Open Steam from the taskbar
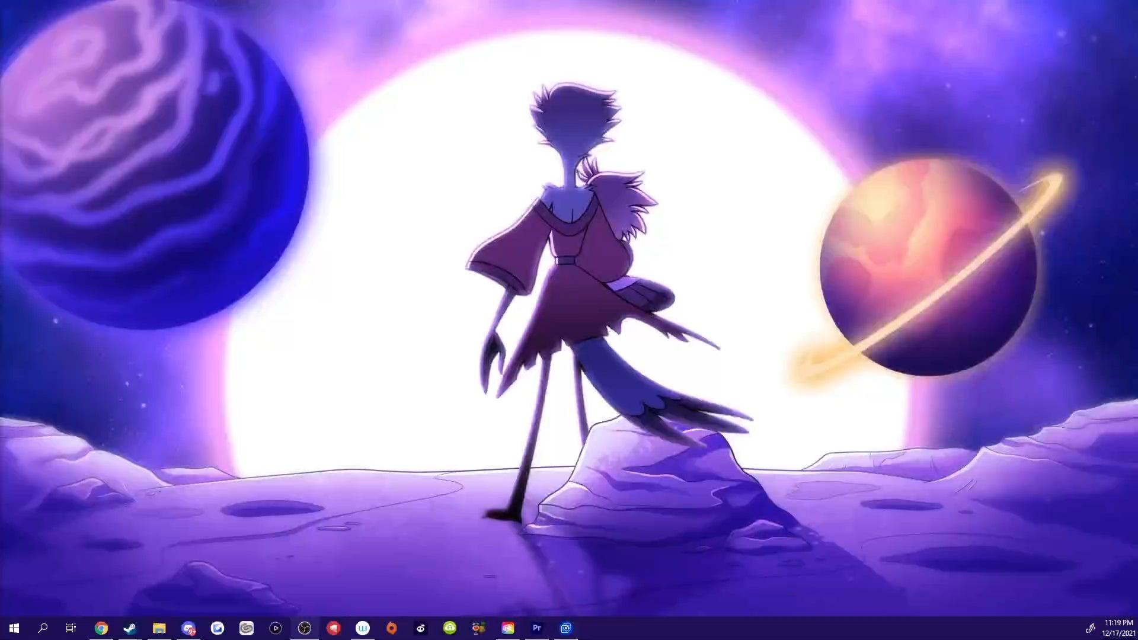 coord(130,628)
